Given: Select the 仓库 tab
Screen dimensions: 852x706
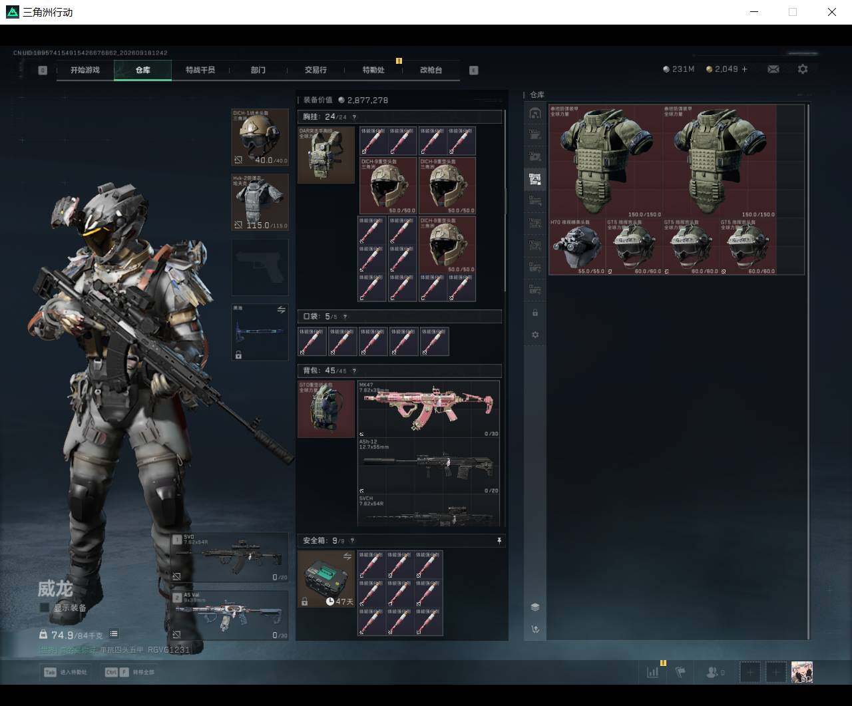Looking at the screenshot, I should coord(142,70).
